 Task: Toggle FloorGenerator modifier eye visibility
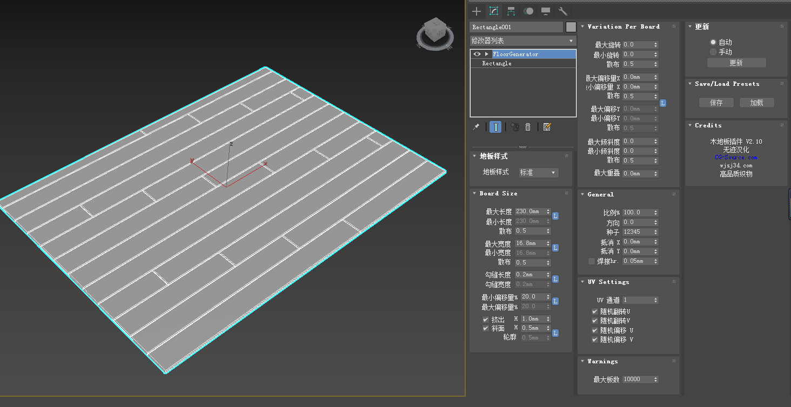(x=477, y=54)
